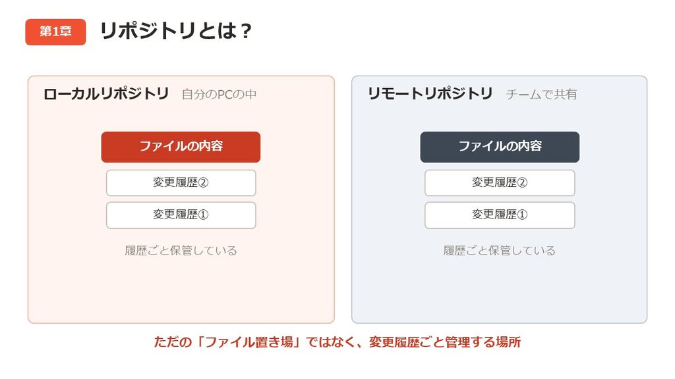Select 変更履歴① in the remote repository panel

(500, 215)
